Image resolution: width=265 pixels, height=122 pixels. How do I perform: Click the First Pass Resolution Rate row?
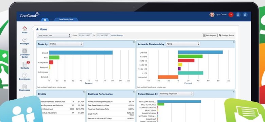(111, 105)
